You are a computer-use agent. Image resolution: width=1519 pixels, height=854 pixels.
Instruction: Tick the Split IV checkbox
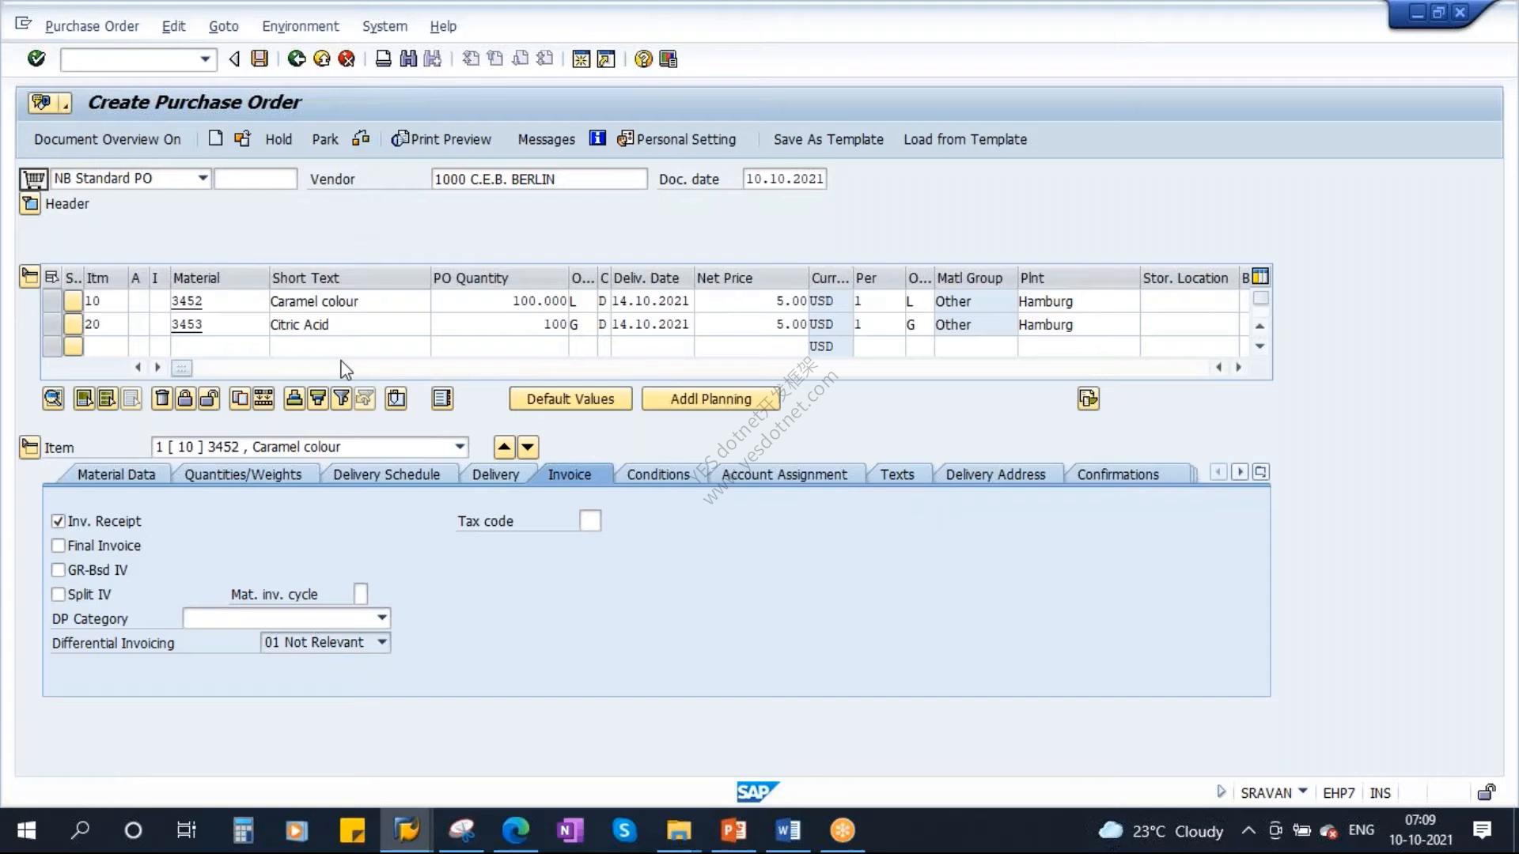click(x=58, y=595)
